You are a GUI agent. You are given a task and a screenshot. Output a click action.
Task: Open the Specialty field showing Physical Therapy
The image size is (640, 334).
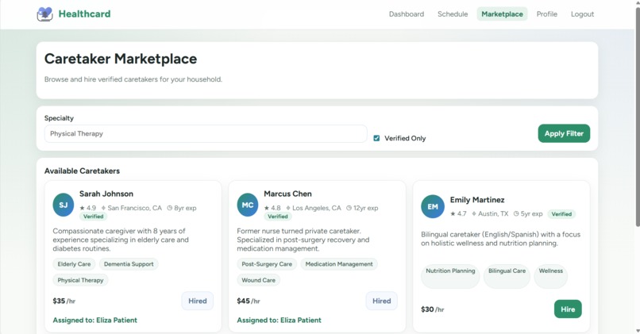(x=206, y=134)
